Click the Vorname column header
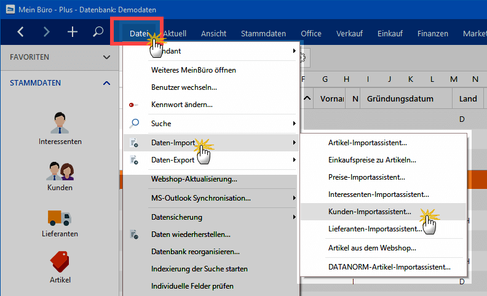 [330, 99]
